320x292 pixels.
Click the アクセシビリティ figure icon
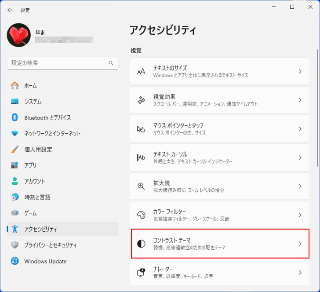click(x=15, y=229)
